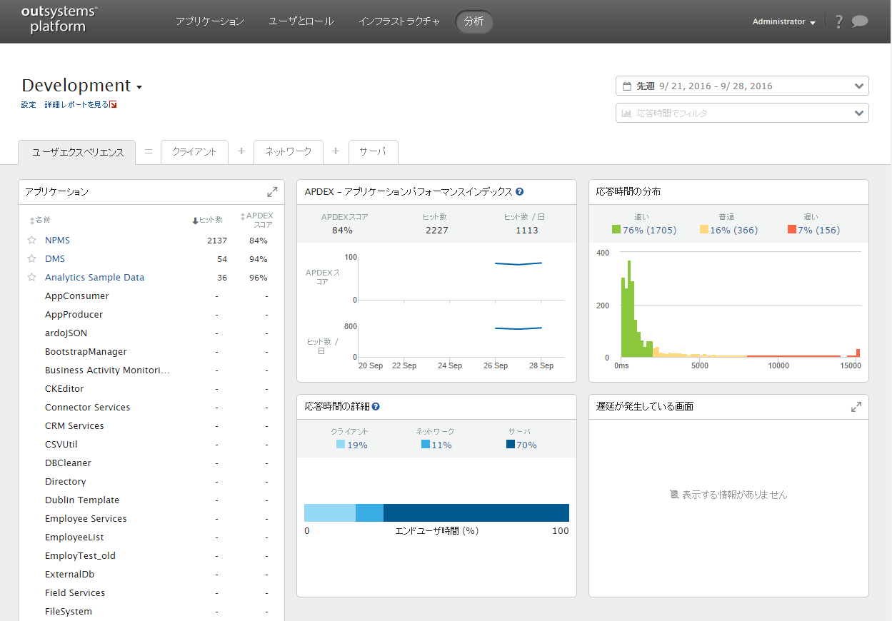Click the hits per day value 1113

click(x=526, y=231)
